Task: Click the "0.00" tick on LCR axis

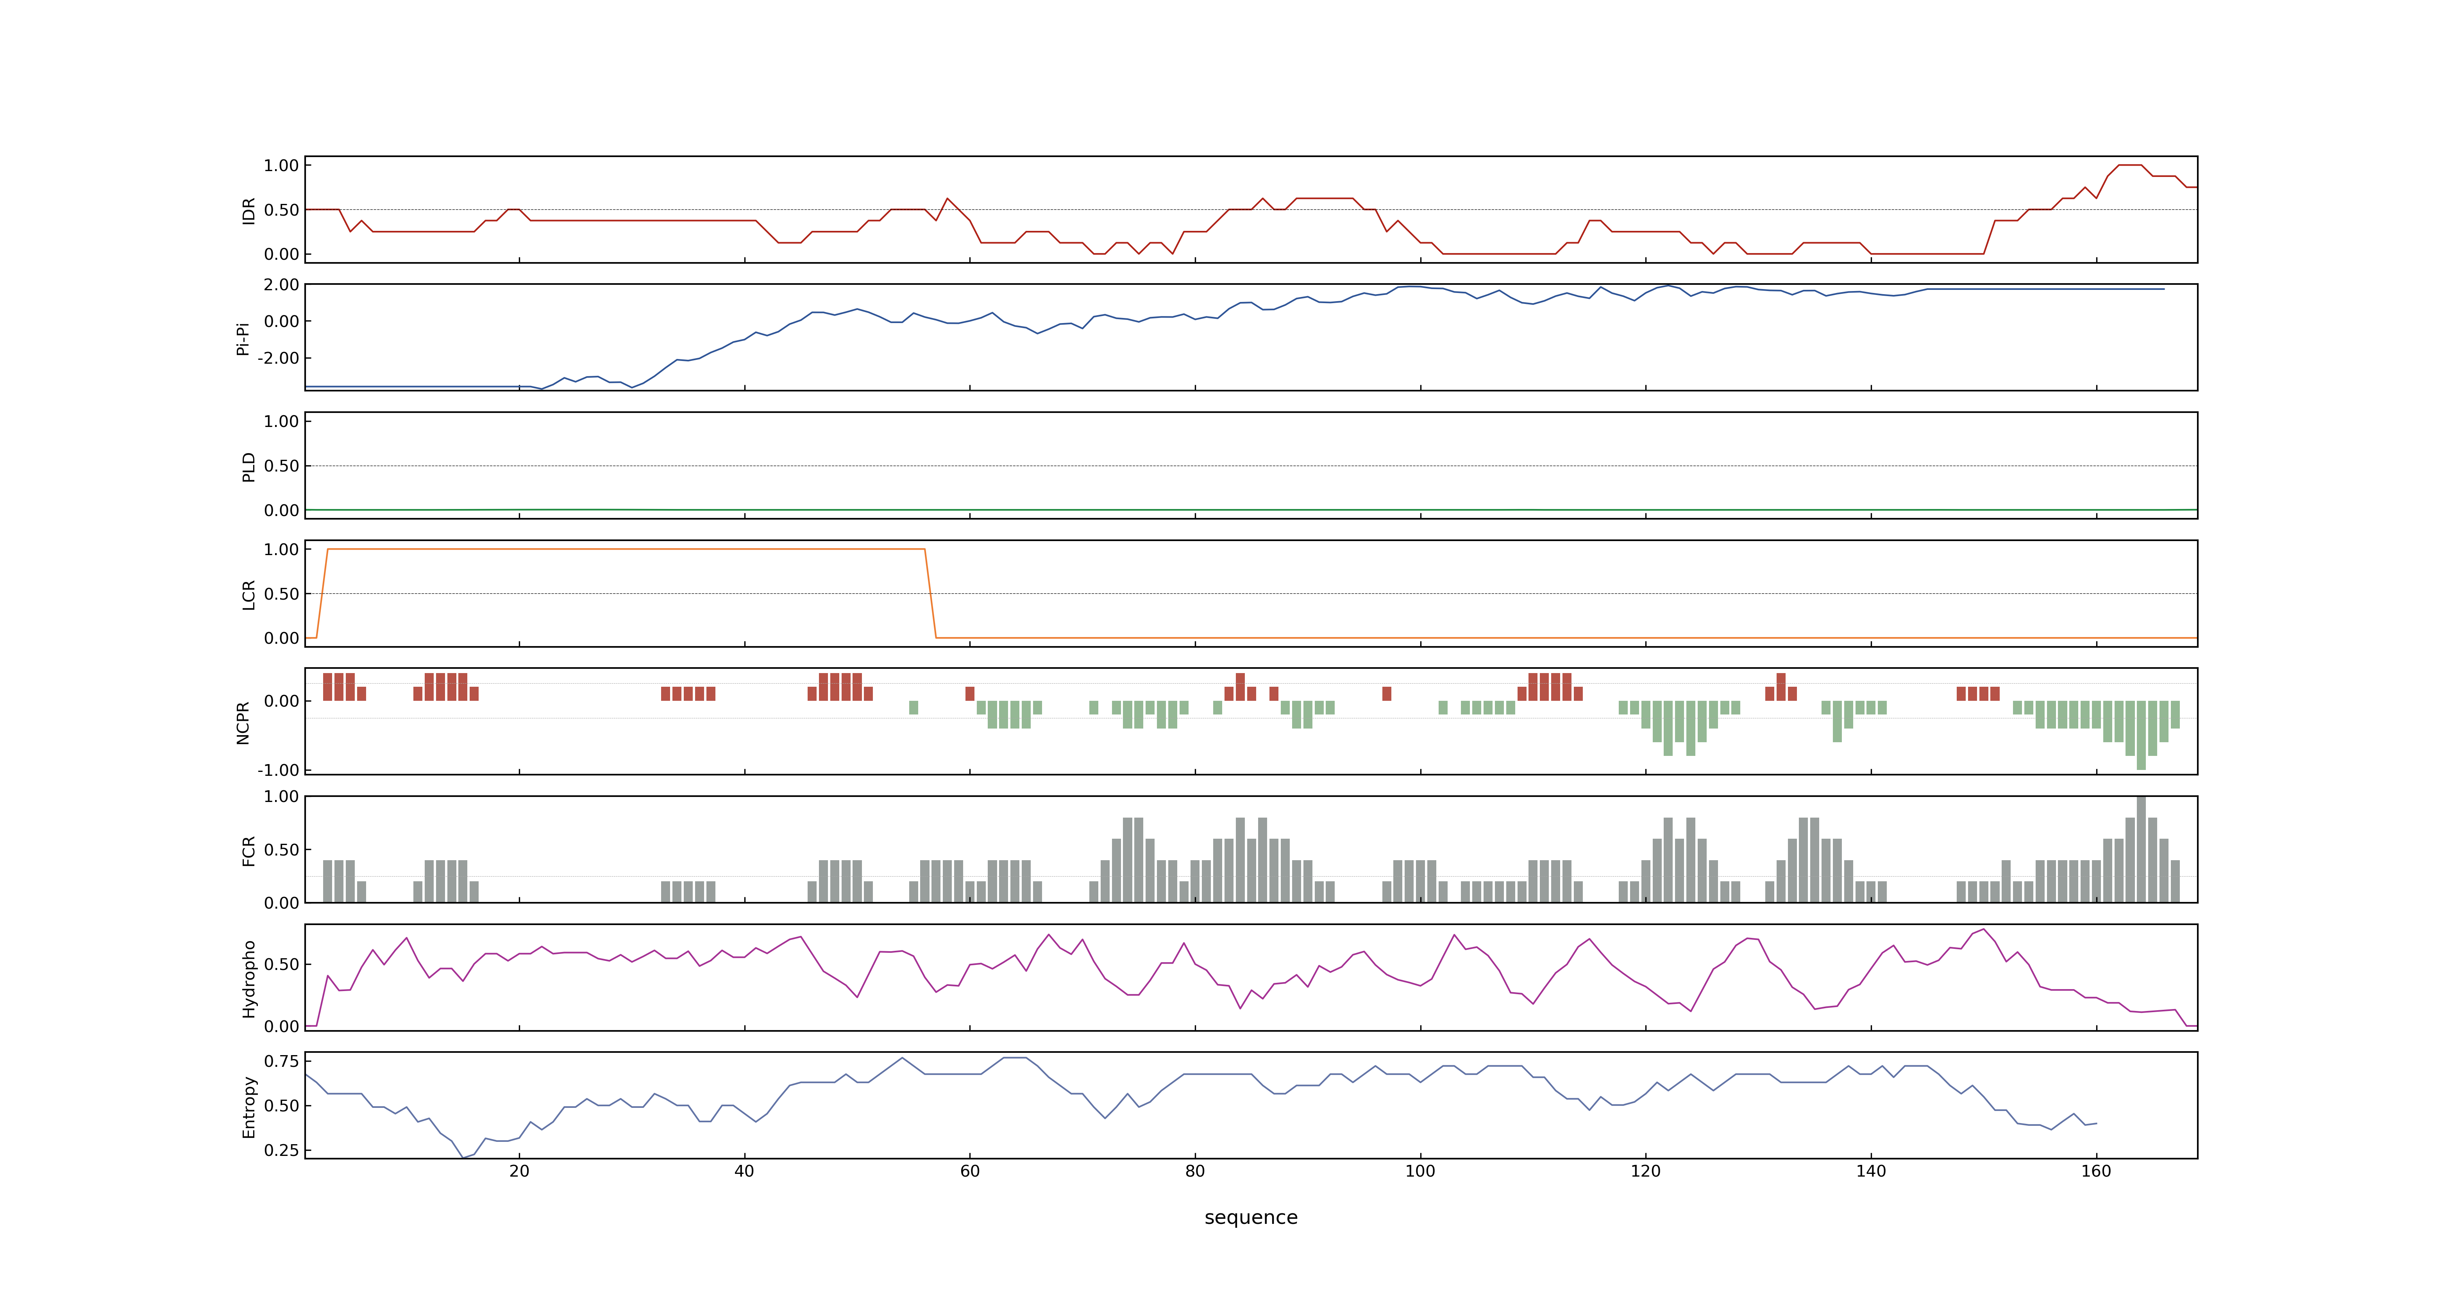Action: [x=282, y=639]
